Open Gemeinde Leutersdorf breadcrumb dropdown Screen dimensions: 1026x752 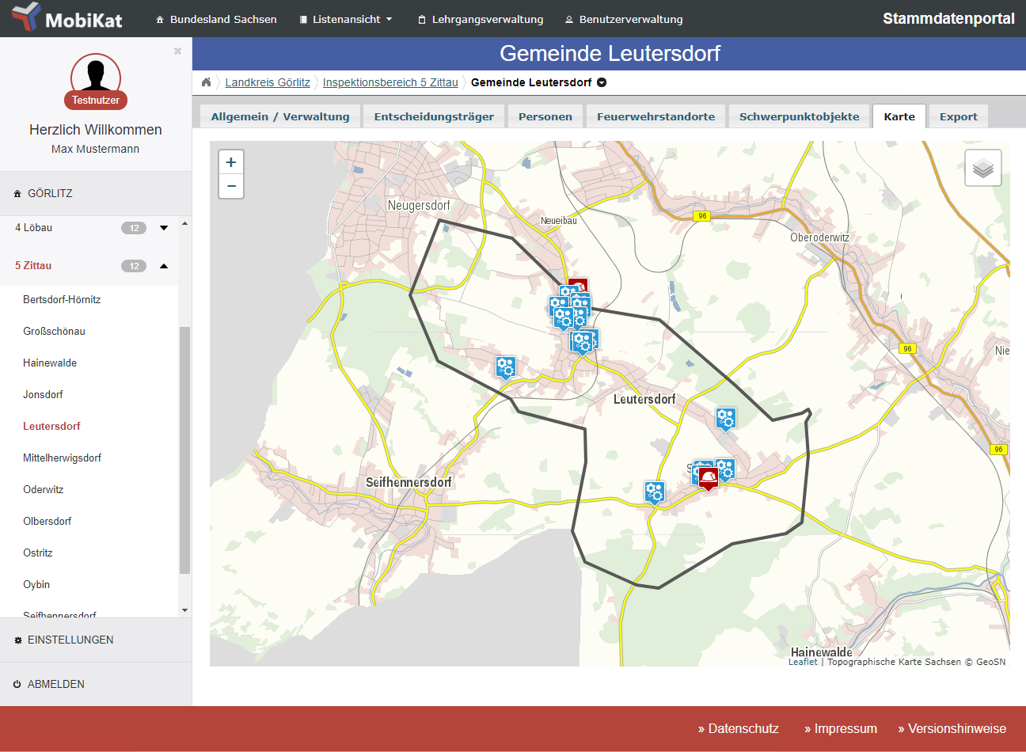click(602, 82)
